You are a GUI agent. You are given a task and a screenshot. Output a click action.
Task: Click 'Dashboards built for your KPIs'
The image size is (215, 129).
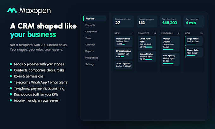pyautogui.click(x=36, y=94)
